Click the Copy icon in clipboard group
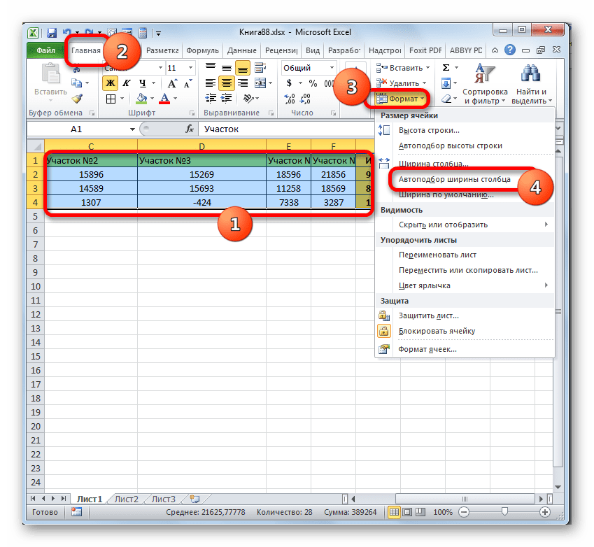This screenshot has height=547, width=594. pos(76,83)
